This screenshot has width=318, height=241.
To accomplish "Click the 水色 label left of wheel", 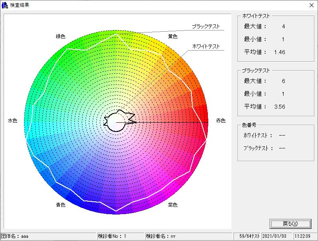I will (12, 121).
